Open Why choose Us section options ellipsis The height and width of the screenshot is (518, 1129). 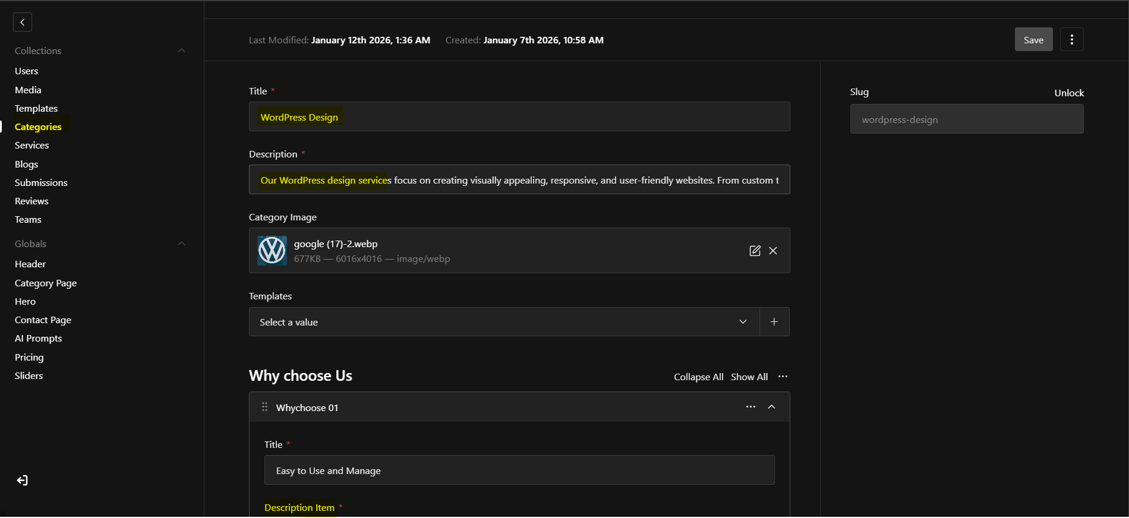pos(783,377)
